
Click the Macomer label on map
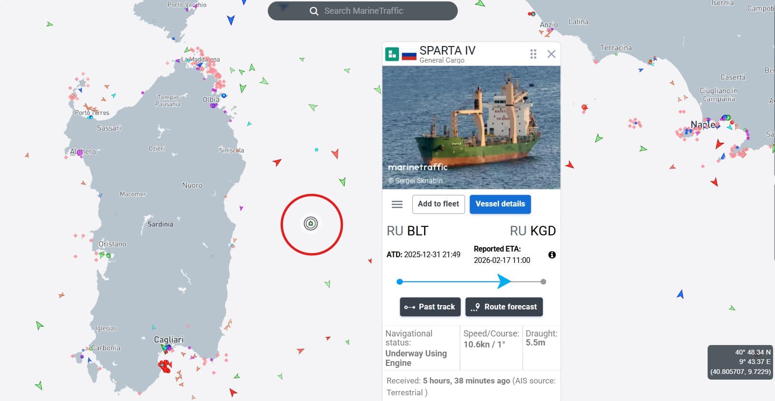[x=133, y=194]
